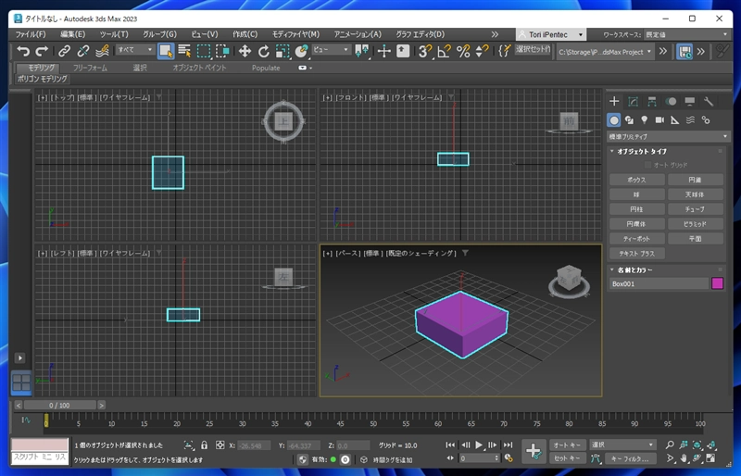Select the Bind to Space Warp icon

pos(102,51)
